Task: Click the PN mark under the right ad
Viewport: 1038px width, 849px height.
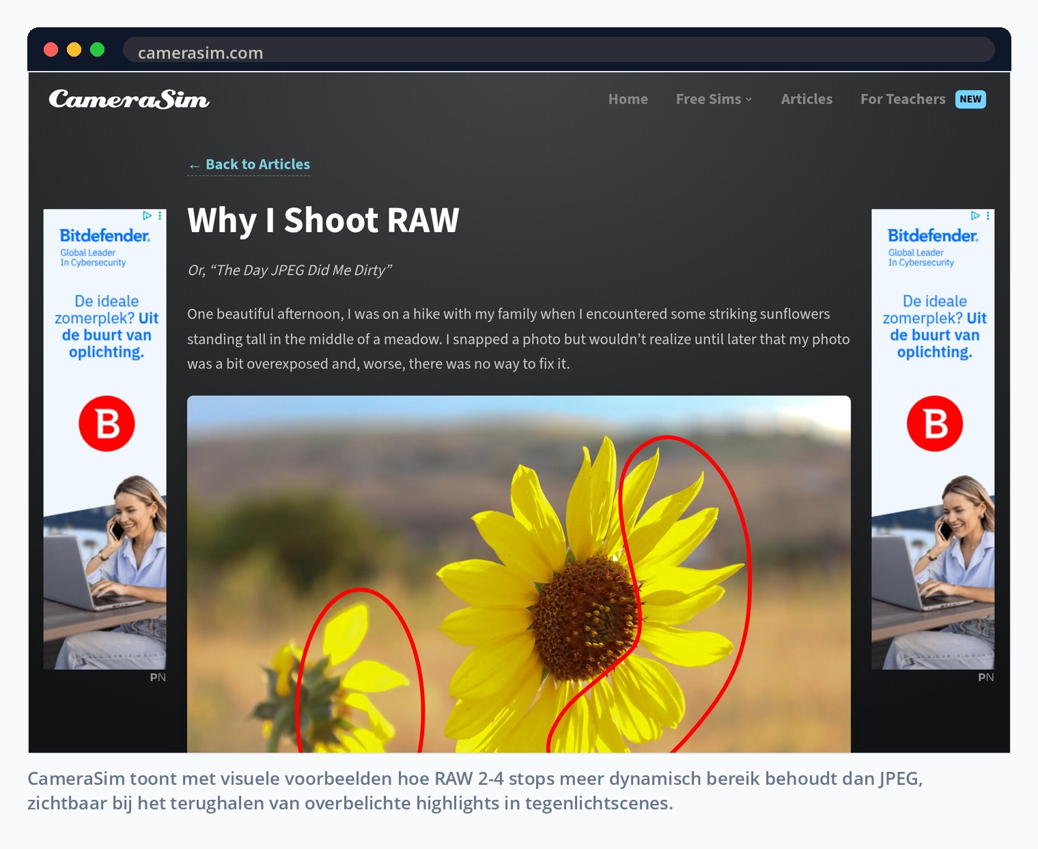Action: (x=986, y=677)
